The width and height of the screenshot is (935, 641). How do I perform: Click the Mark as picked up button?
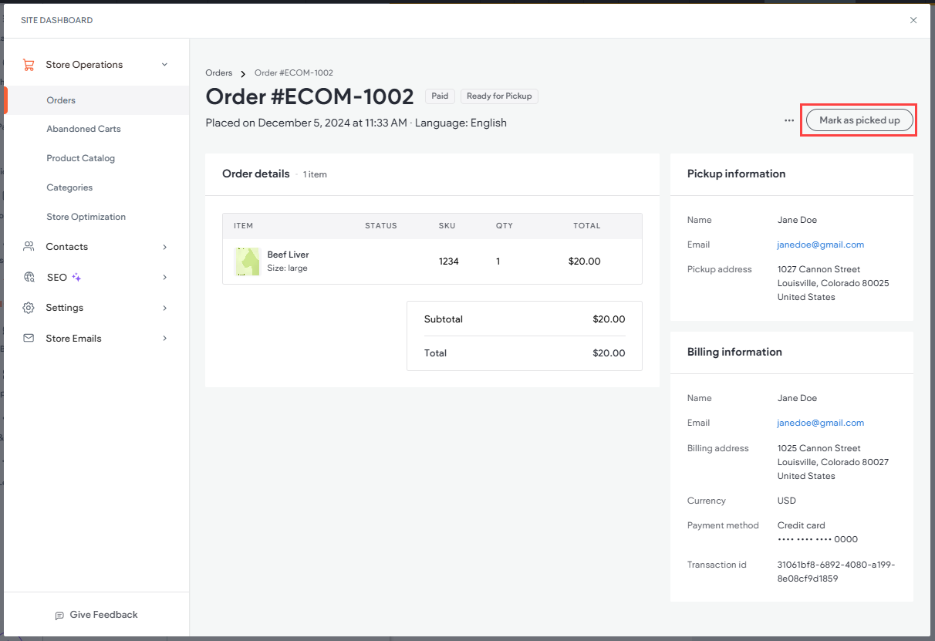[x=859, y=120]
